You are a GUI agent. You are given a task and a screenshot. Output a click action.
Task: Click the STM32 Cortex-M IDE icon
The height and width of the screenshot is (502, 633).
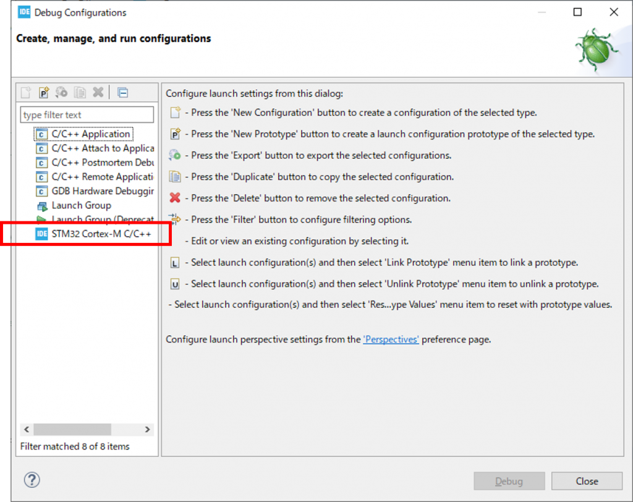(x=41, y=234)
